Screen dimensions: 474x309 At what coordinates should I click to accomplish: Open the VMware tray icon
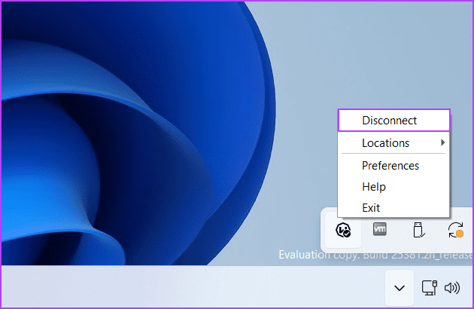(x=381, y=230)
